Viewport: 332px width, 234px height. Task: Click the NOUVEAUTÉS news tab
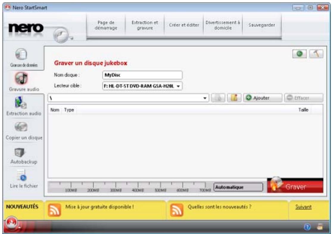click(22, 207)
